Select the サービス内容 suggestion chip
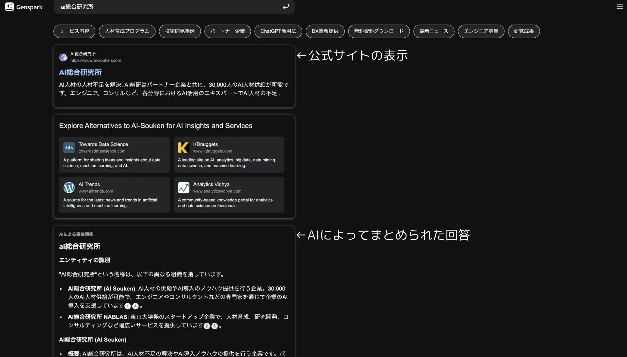 74,31
